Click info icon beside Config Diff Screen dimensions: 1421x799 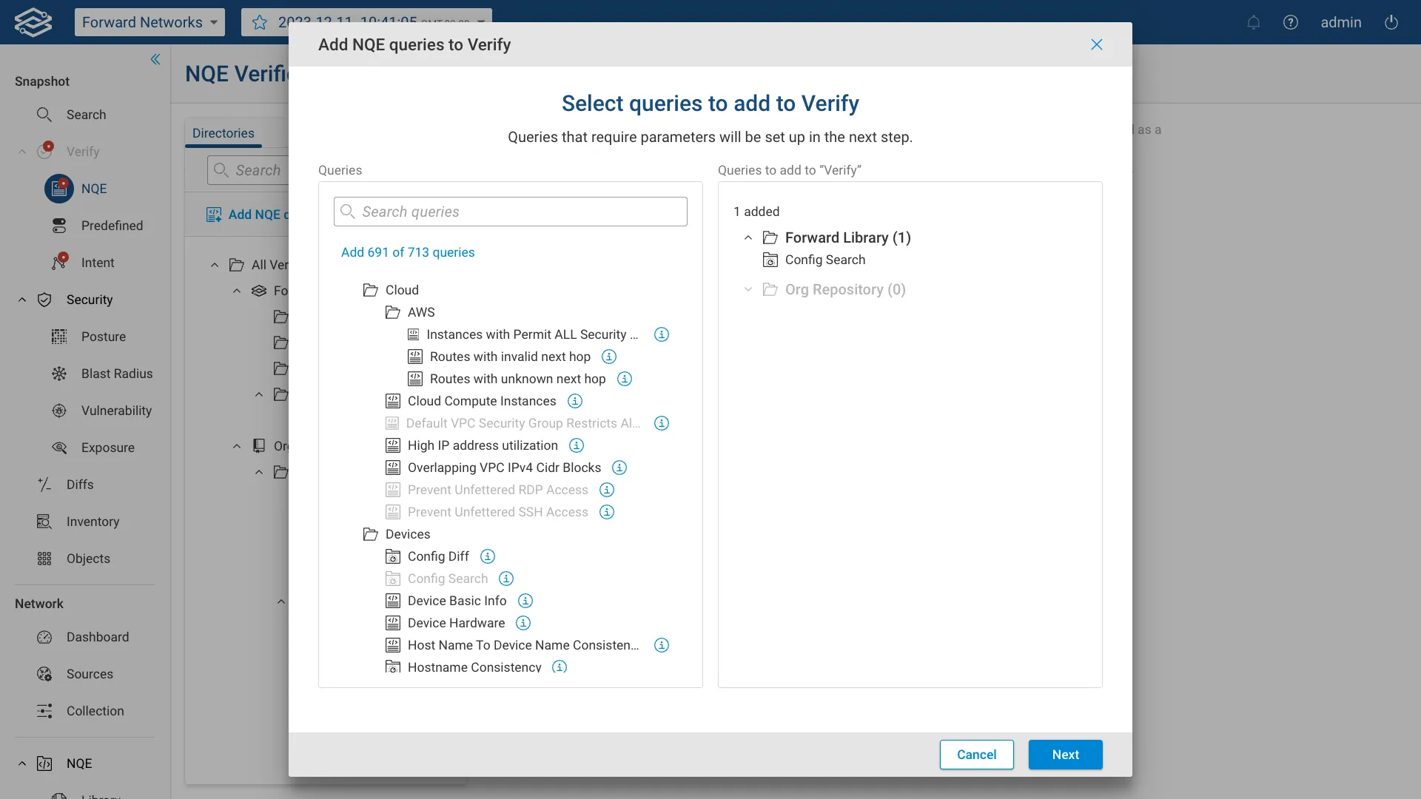pos(488,556)
